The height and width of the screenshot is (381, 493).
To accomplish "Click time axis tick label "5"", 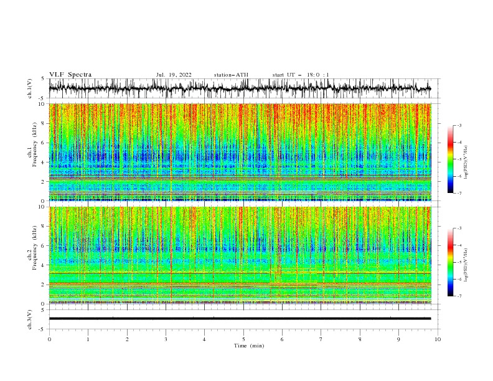I will pyautogui.click(x=243, y=339).
